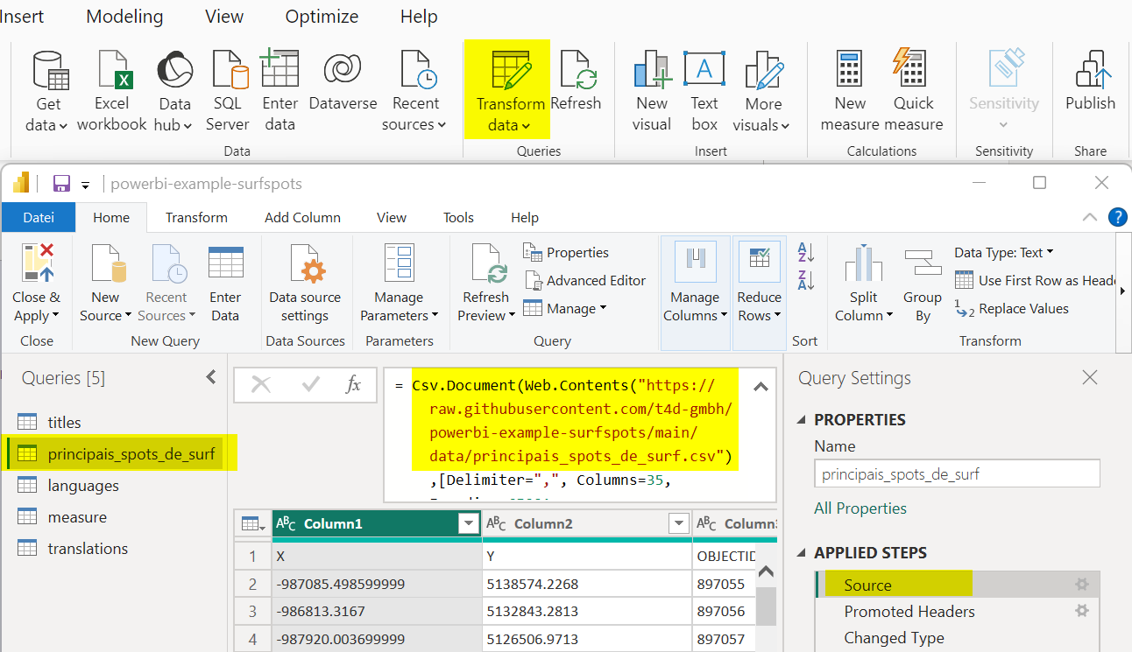
Task: Open Data Type: Text dropdown
Action: 1004,253
